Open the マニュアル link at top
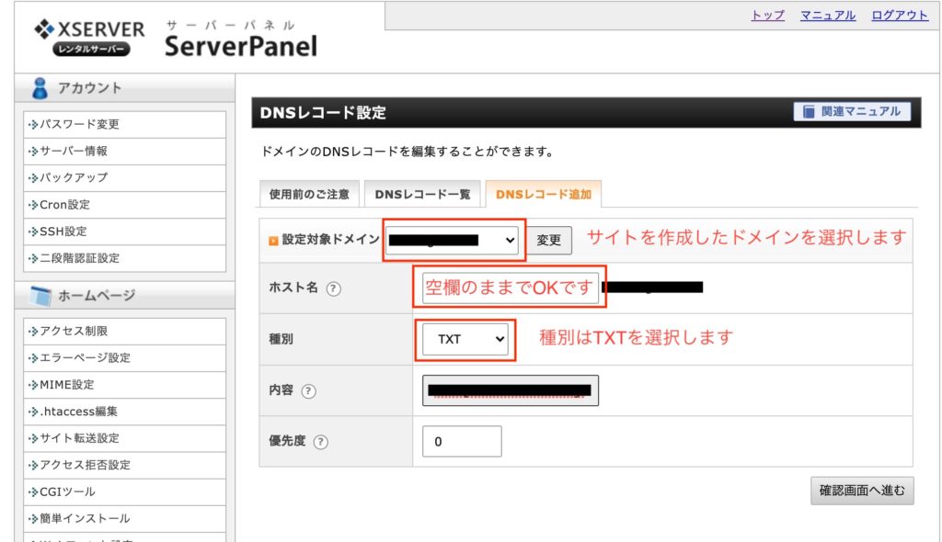This screenshot has height=542, width=942. point(828,16)
